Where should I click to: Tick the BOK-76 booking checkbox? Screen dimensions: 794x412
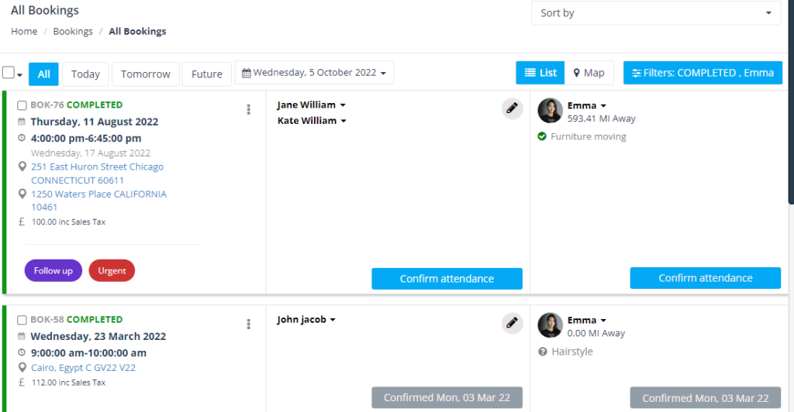pos(22,105)
